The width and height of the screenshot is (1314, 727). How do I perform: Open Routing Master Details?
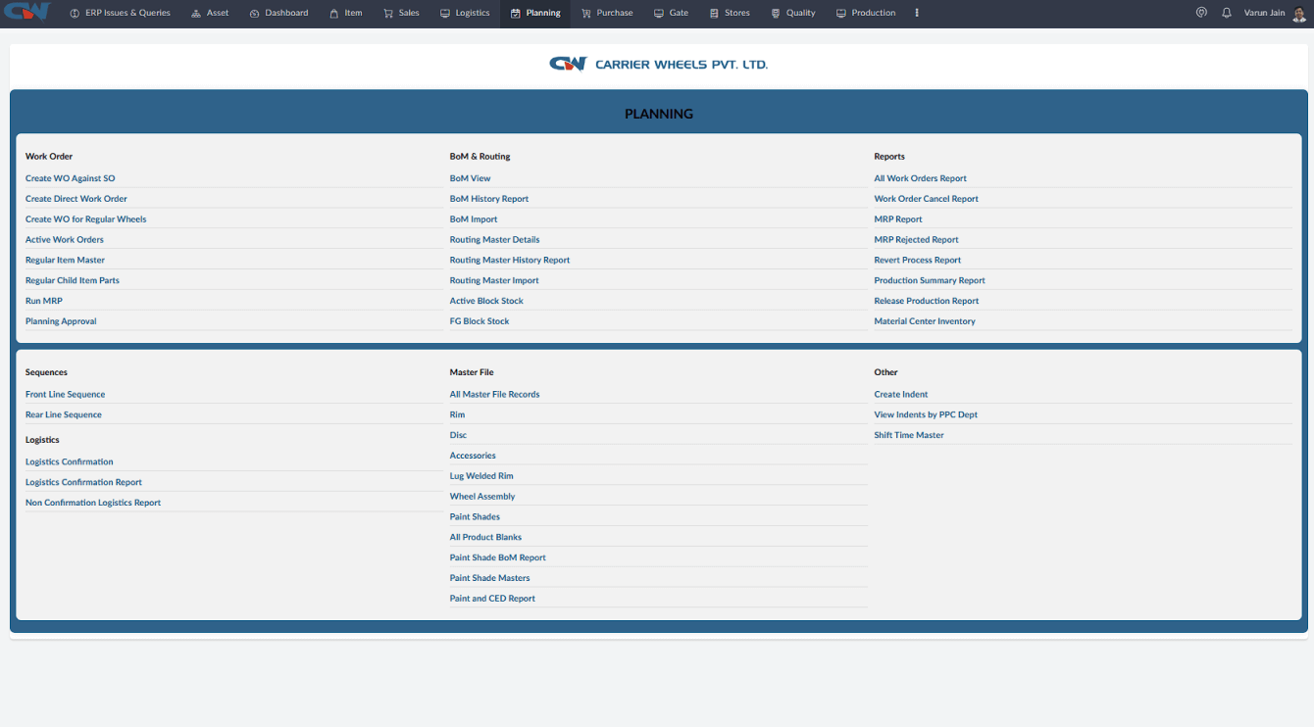(x=495, y=240)
